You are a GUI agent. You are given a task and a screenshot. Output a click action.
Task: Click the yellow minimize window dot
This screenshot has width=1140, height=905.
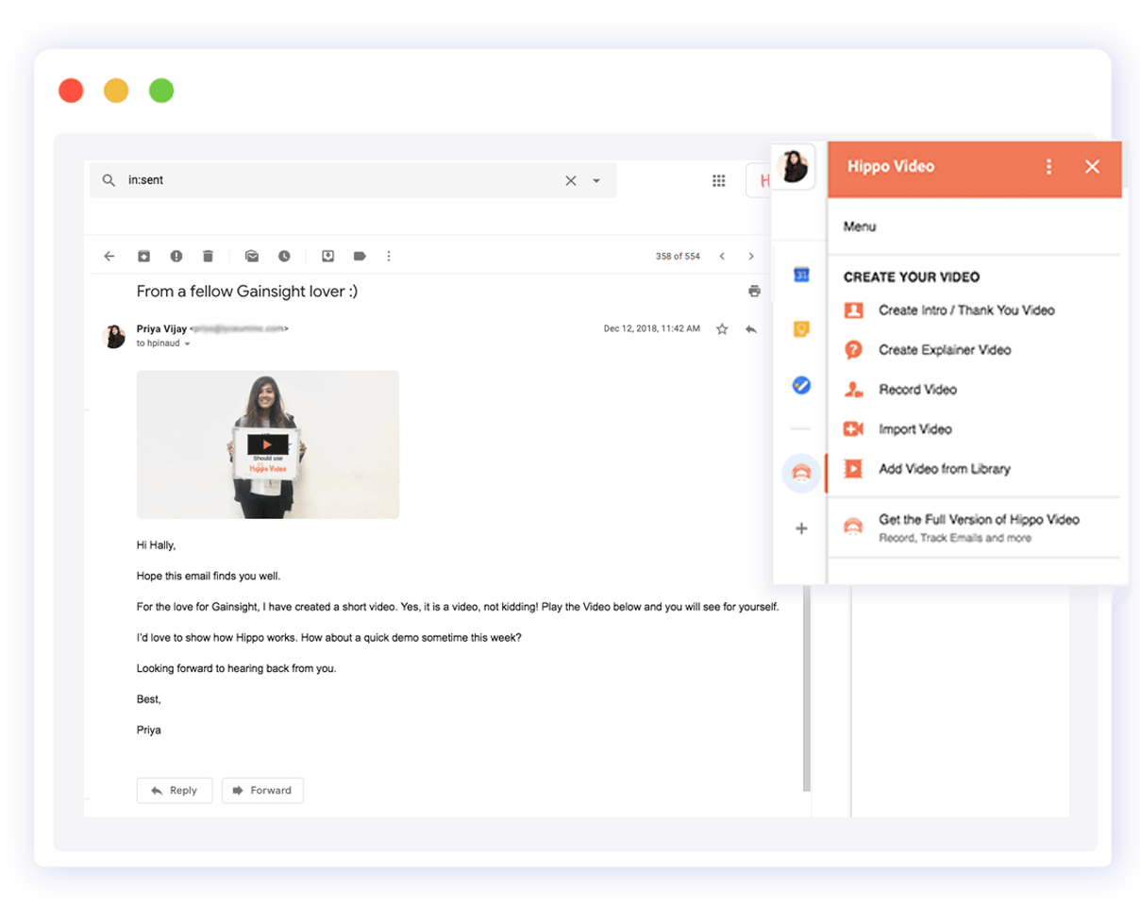click(116, 91)
